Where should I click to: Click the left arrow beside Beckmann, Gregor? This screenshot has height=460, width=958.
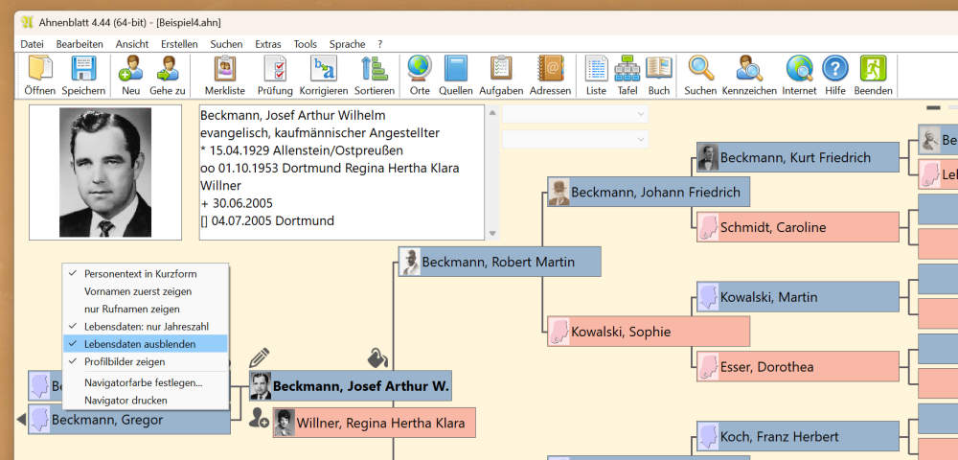click(21, 420)
